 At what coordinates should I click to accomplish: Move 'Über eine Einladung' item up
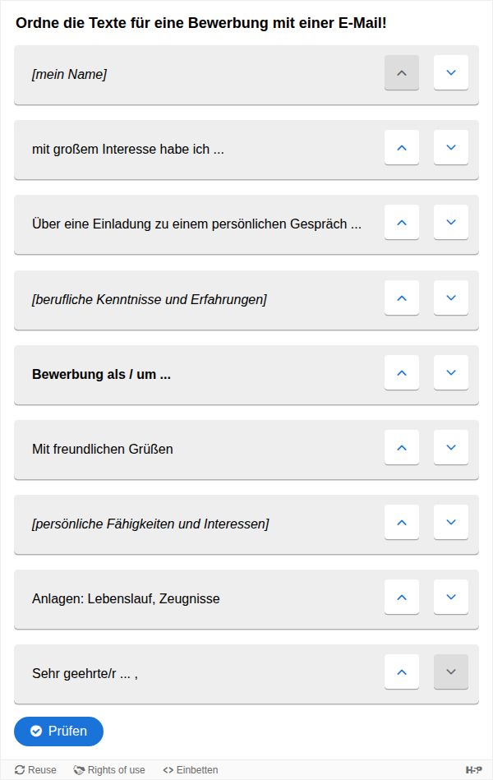tap(402, 223)
